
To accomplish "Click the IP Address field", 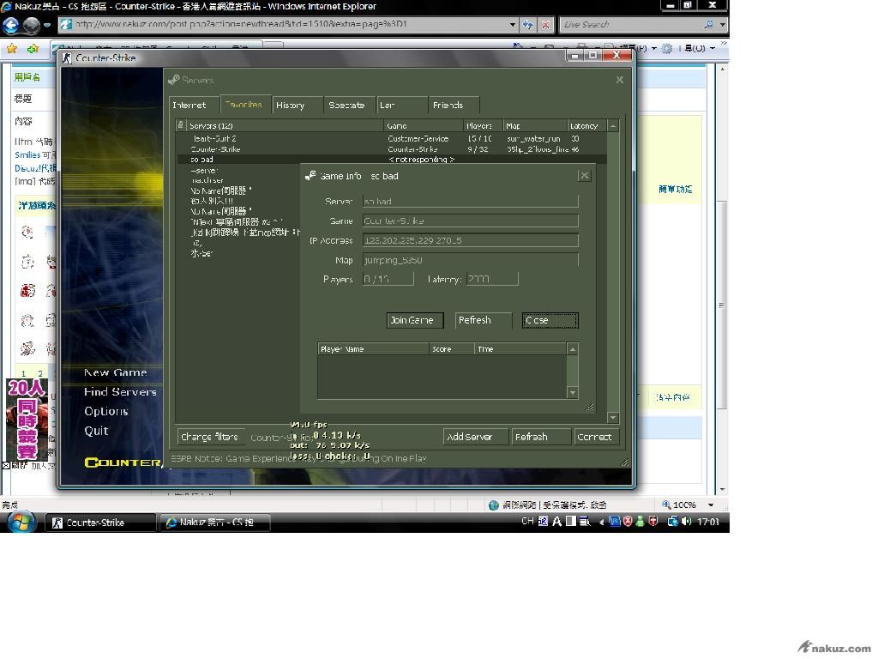I will tap(470, 240).
